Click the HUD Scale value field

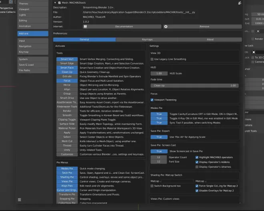click(x=159, y=74)
